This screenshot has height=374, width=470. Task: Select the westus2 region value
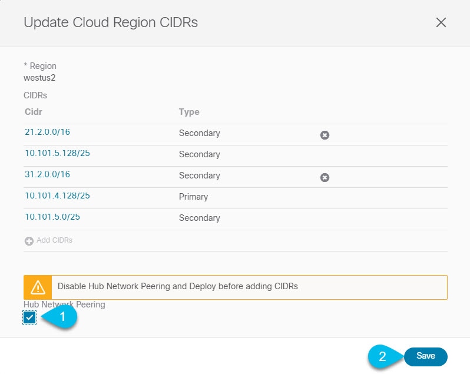[x=39, y=78]
